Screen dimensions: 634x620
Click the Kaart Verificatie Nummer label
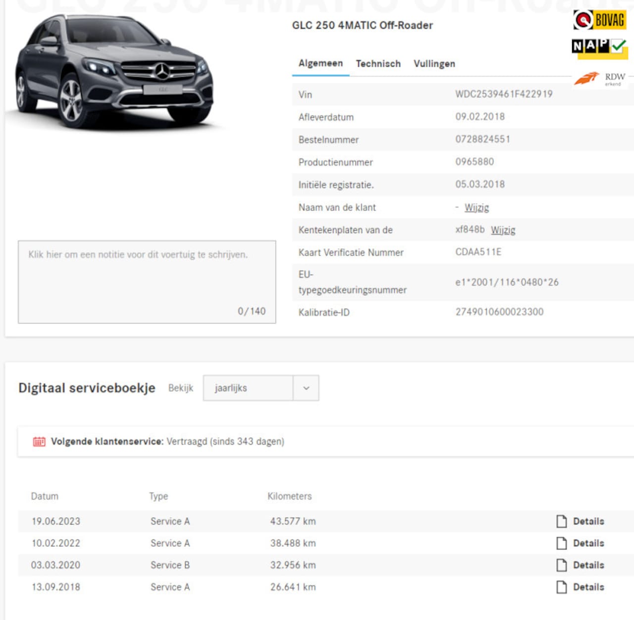pyautogui.click(x=351, y=253)
